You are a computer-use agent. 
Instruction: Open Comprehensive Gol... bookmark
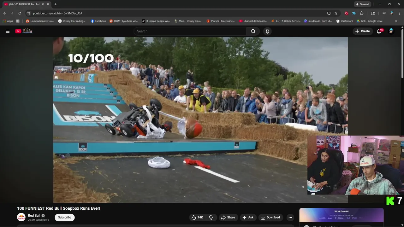(40, 21)
